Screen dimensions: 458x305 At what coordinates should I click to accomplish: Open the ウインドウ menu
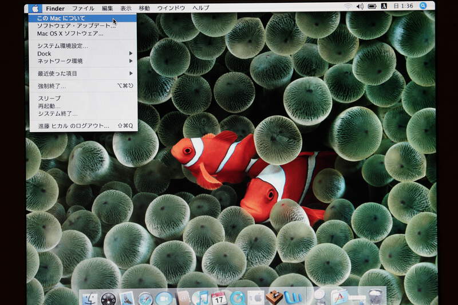171,8
